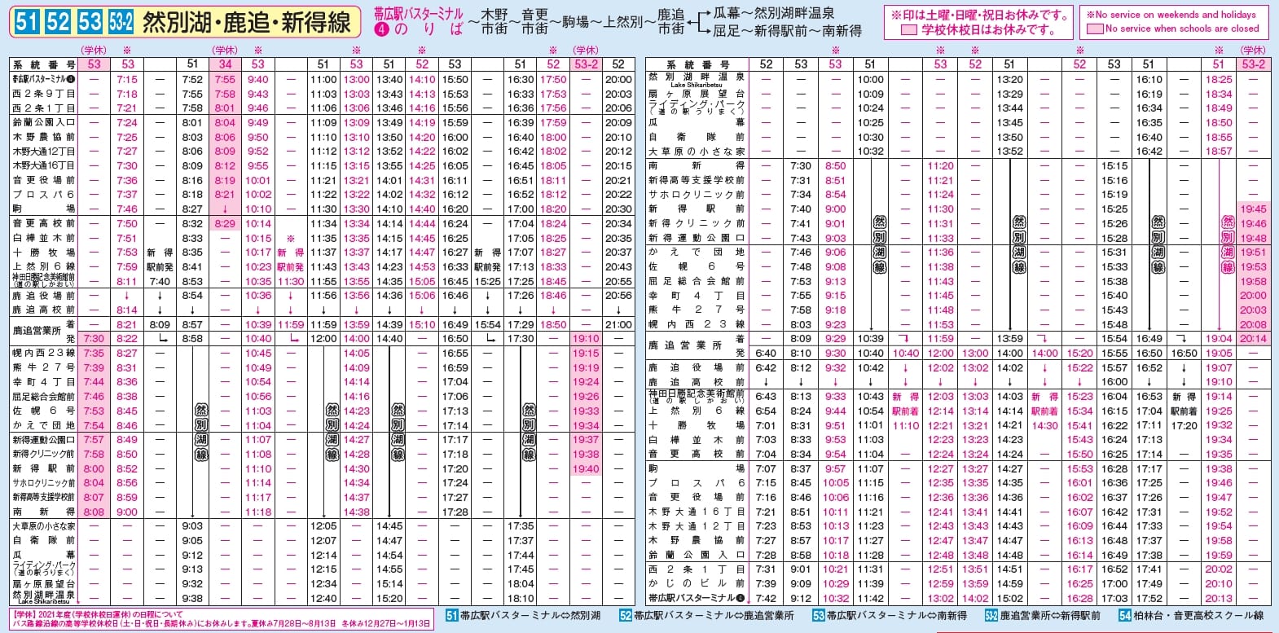This screenshot has height=633, width=1279.
Task: Click the arrival time 21:00
Action: (x=618, y=324)
